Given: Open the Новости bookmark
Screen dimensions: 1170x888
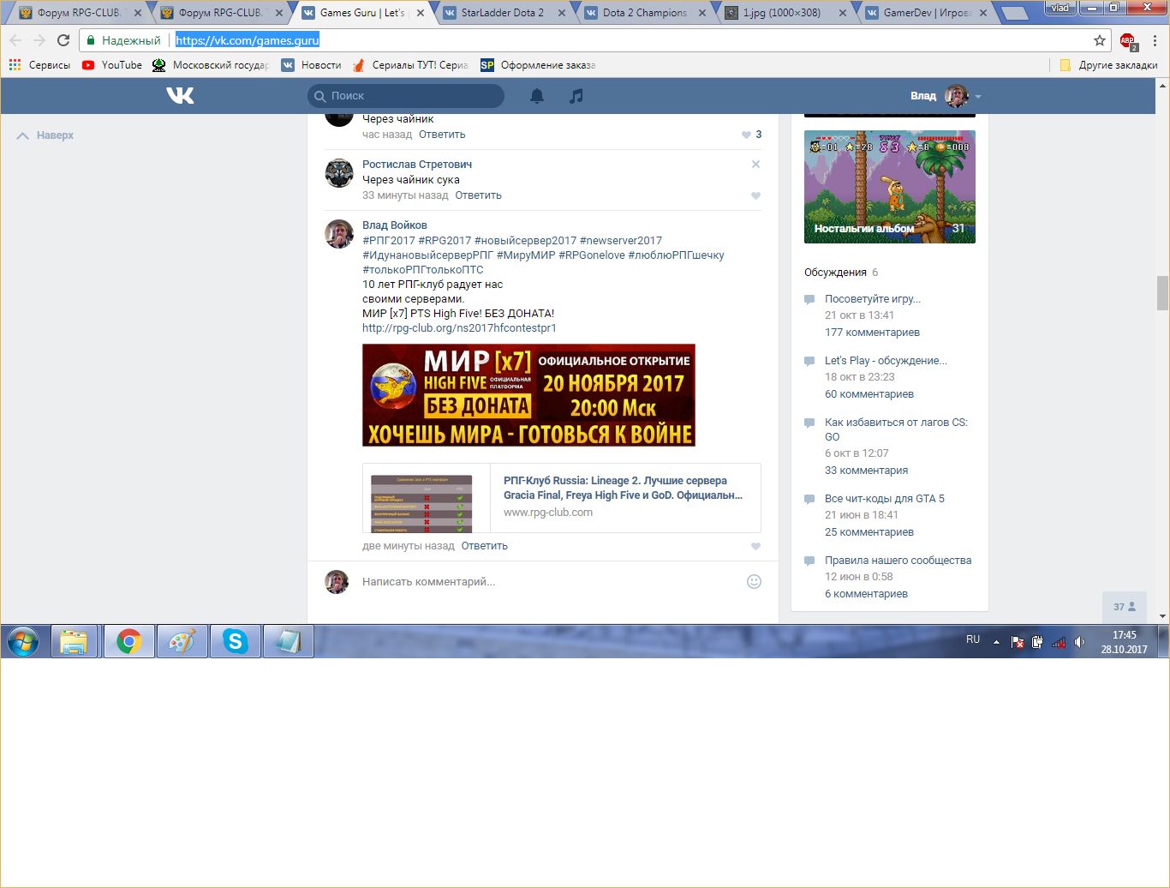Looking at the screenshot, I should [x=311, y=65].
